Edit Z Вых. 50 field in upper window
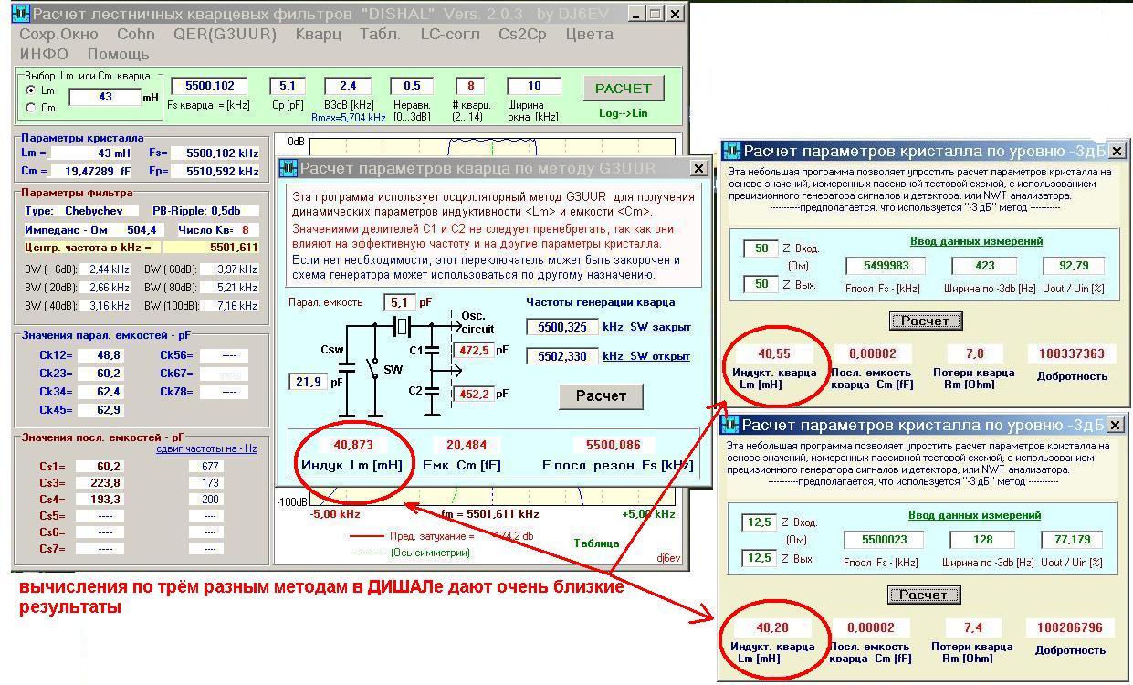1133x685 pixels. (x=761, y=284)
